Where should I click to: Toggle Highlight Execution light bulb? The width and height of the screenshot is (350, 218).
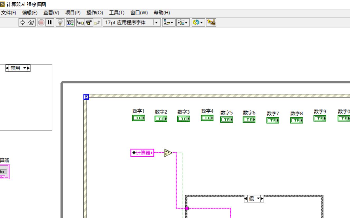coord(60,23)
